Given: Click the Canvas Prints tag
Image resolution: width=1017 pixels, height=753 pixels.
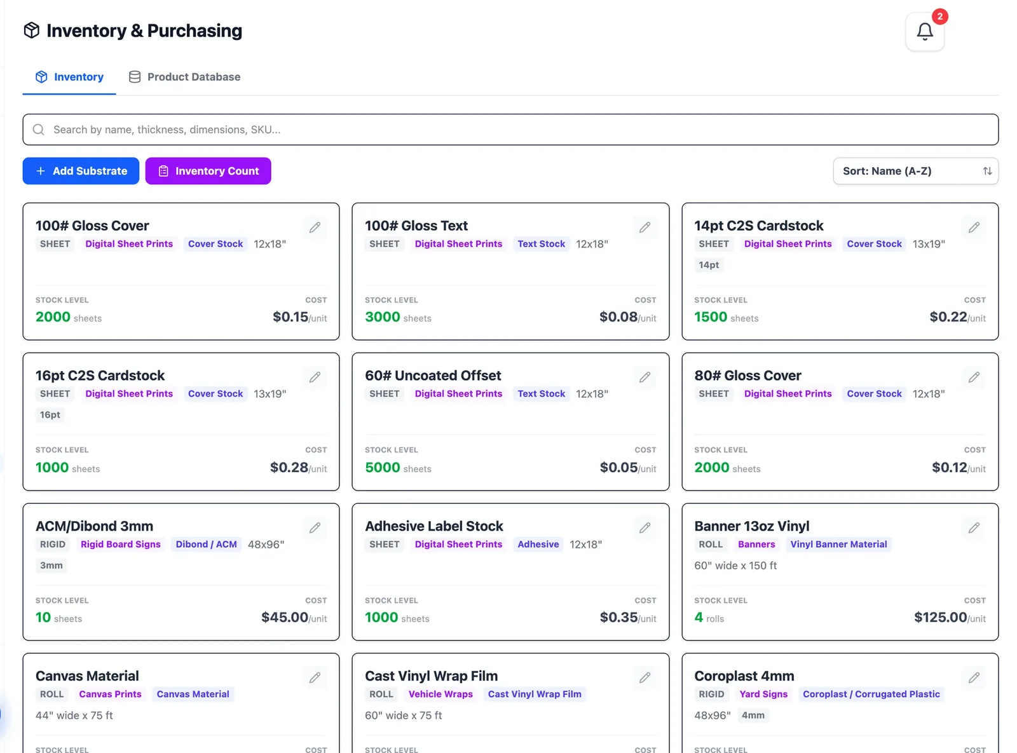Looking at the screenshot, I should [x=110, y=695].
